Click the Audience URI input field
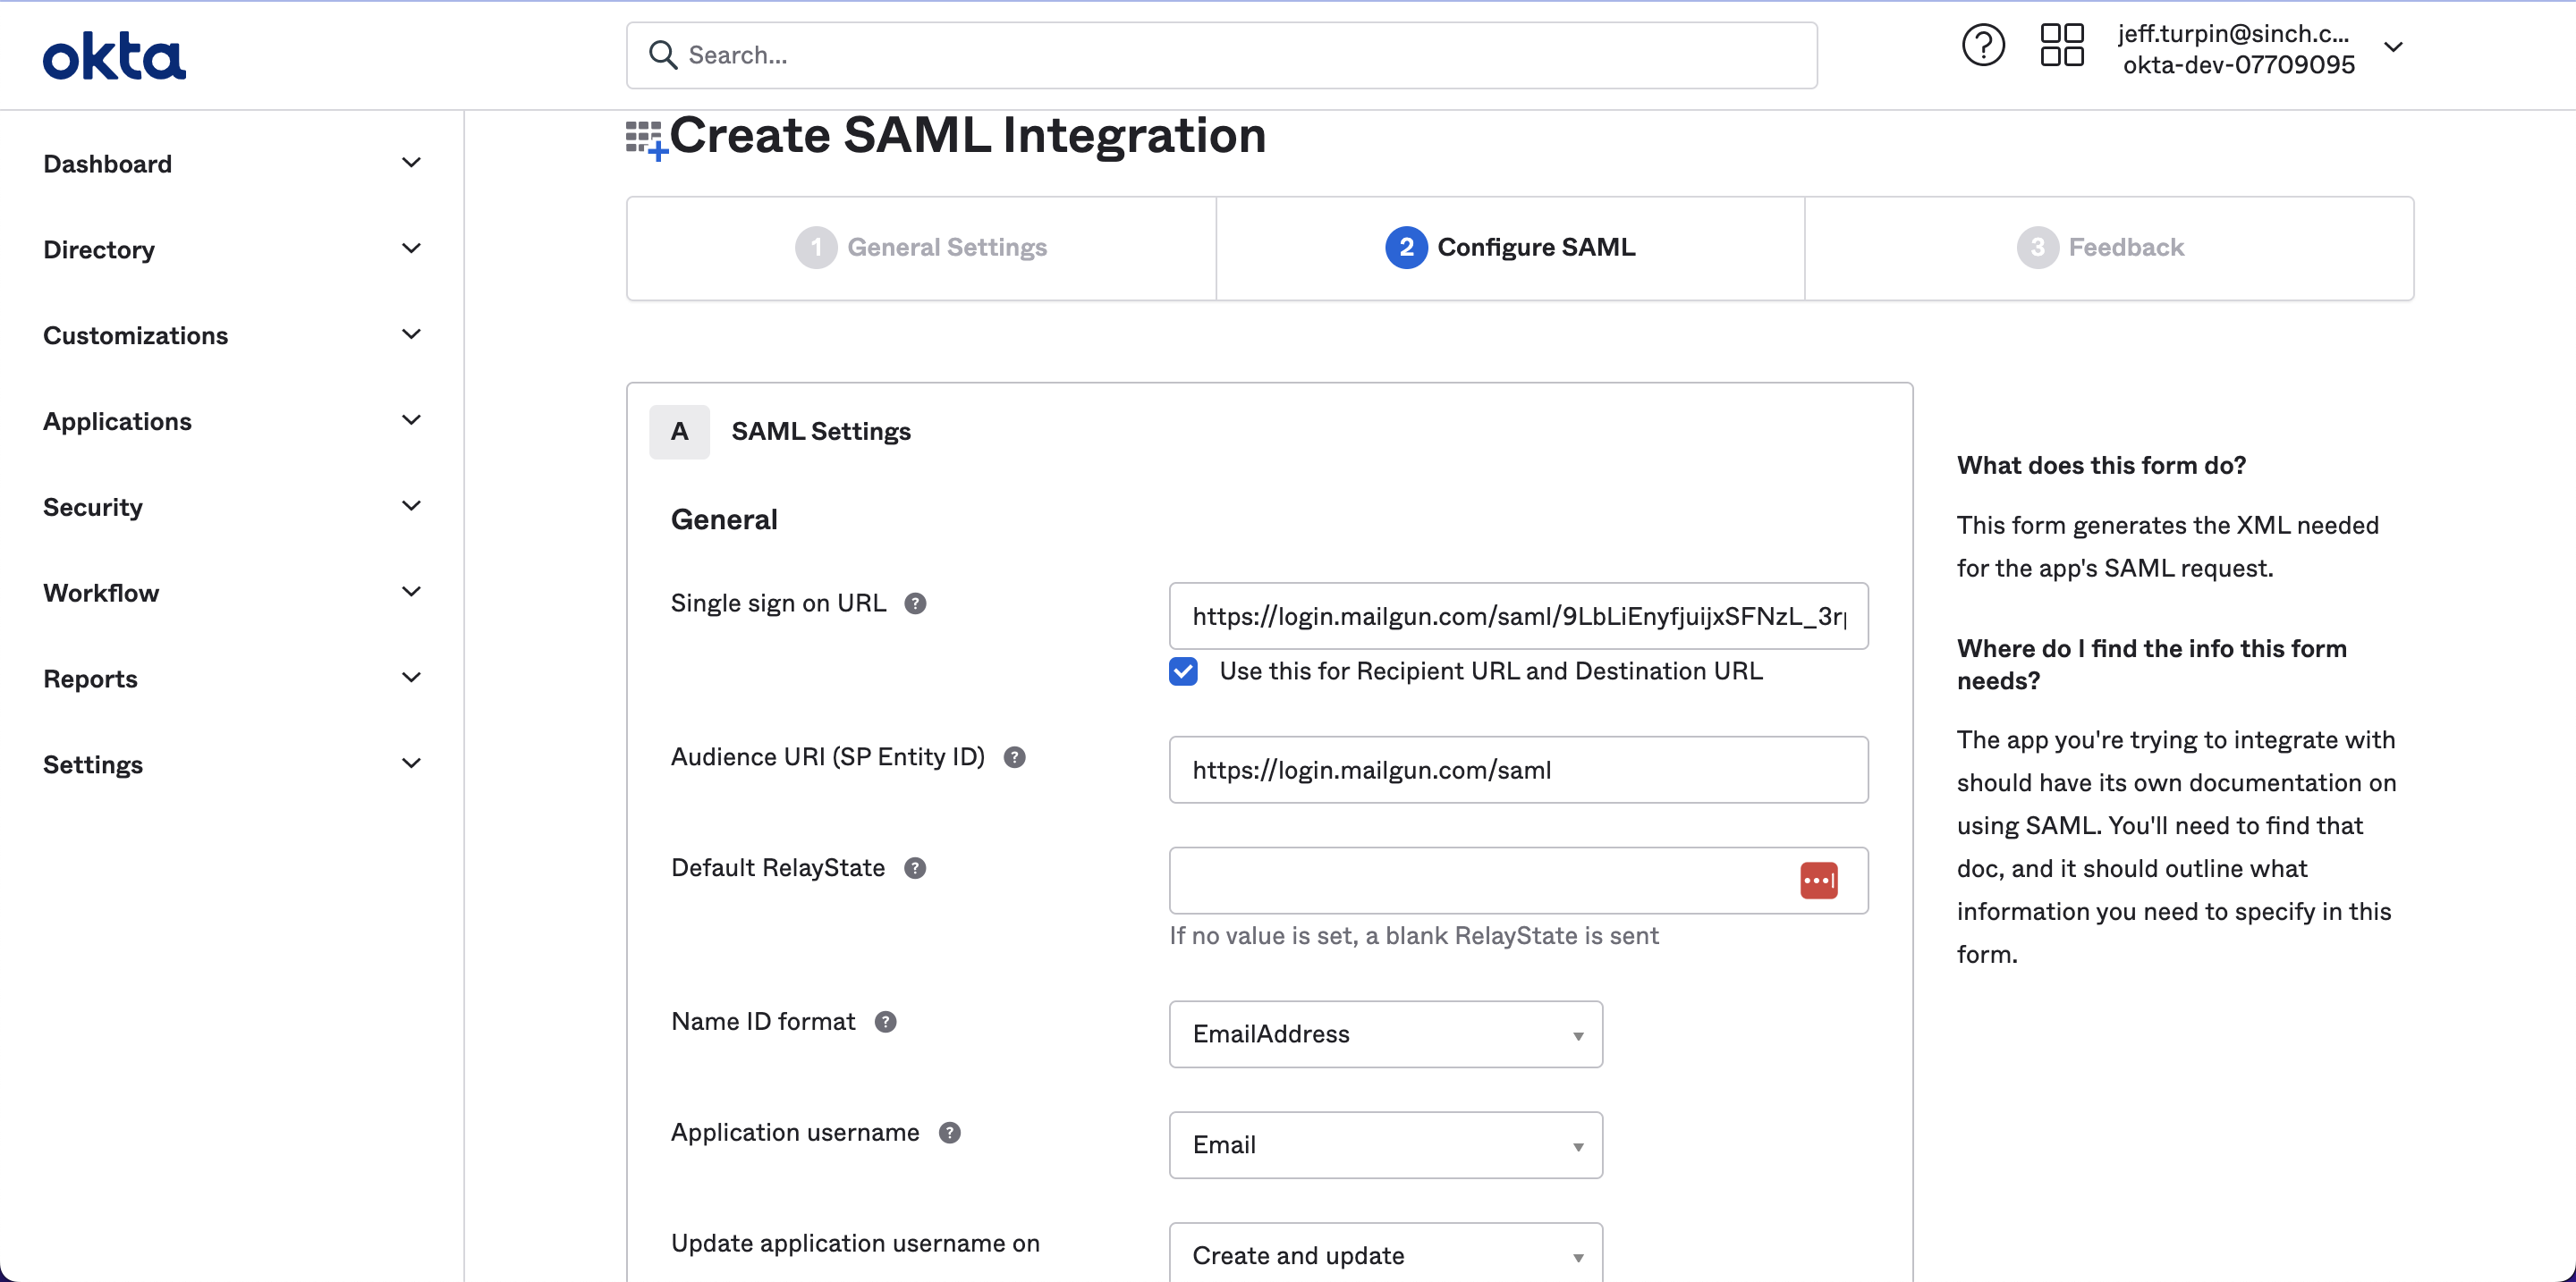 tap(1518, 771)
